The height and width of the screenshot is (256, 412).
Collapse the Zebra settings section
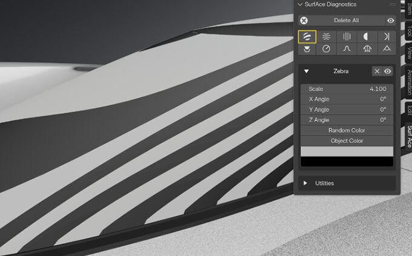point(307,71)
